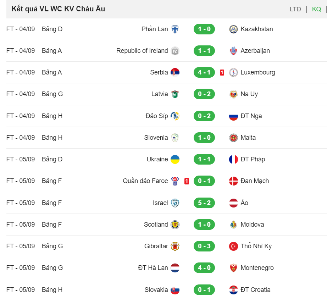Click the Montenegro team name
The image size is (327, 299).
pyautogui.click(x=257, y=268)
